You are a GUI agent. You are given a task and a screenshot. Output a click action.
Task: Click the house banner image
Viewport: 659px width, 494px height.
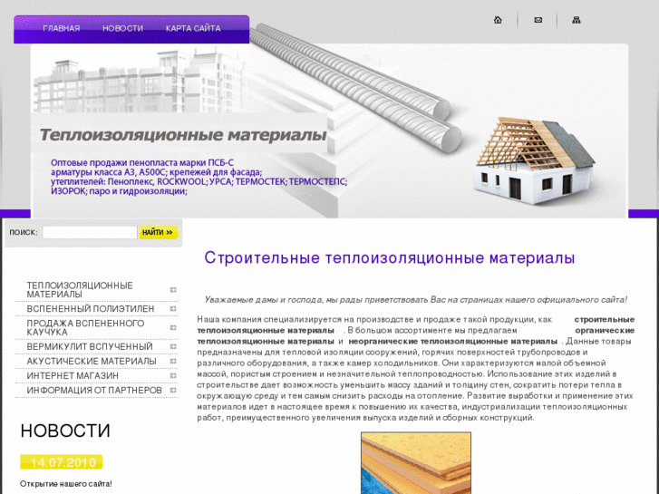tap(534, 161)
